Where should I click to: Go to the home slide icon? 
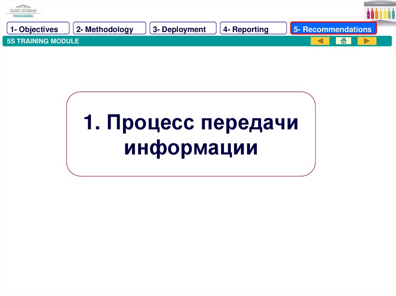click(x=343, y=41)
